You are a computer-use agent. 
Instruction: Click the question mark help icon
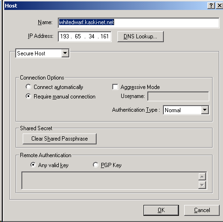(211, 6)
